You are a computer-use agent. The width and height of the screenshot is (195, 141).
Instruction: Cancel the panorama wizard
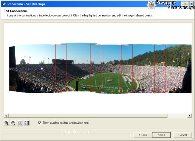183,135
